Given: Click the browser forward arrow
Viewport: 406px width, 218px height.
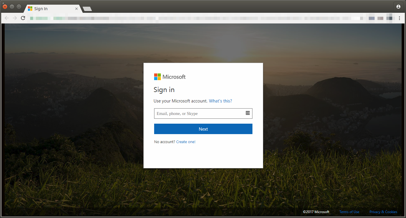Looking at the screenshot, I should click(15, 18).
